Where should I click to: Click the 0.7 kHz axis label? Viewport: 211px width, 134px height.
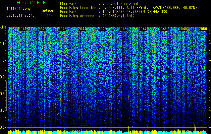(3, 111)
